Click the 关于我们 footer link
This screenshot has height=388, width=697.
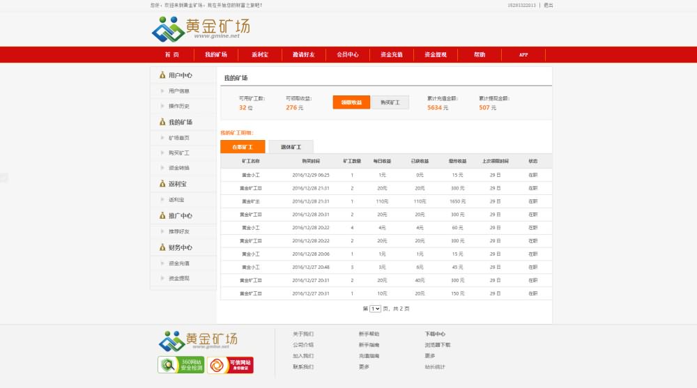(x=303, y=334)
